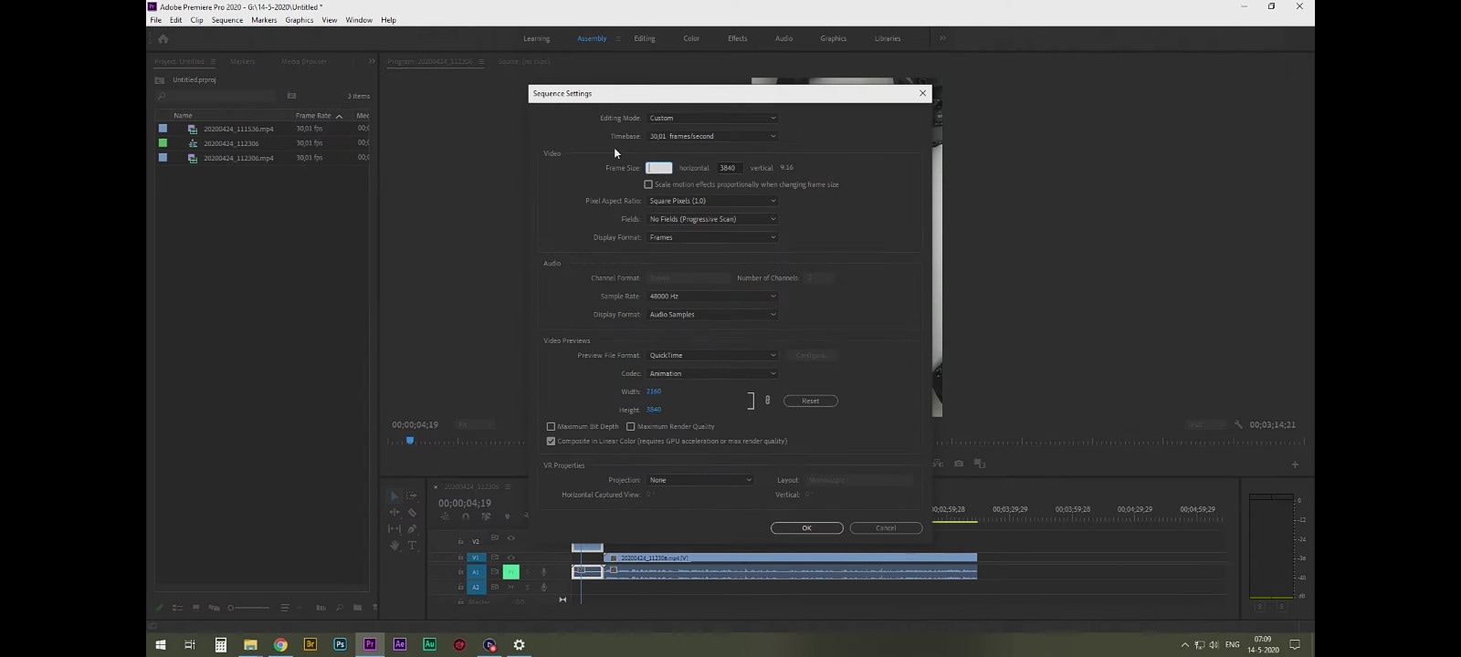Click the Reset button for preview size
1461x657 pixels.
[811, 401]
